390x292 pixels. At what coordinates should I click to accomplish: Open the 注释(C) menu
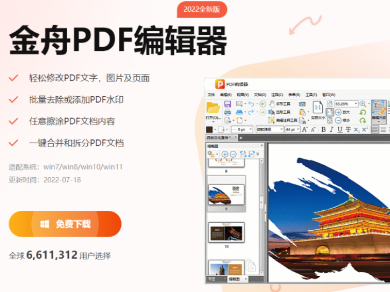[277, 95]
